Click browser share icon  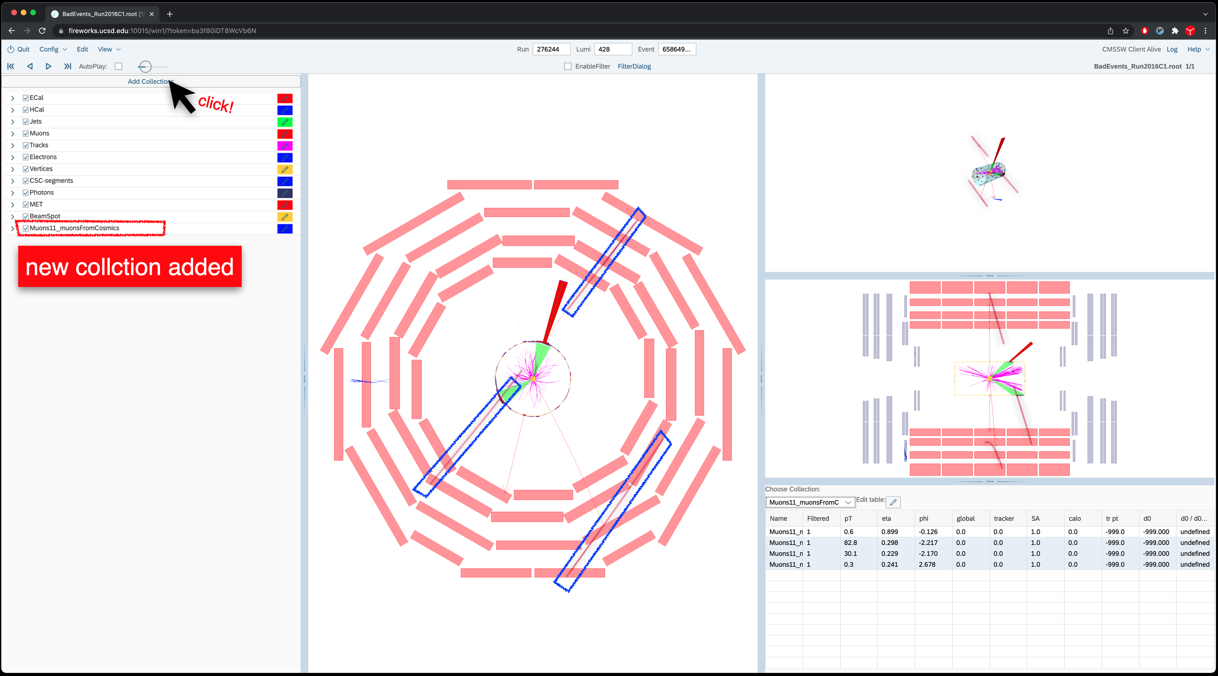click(x=1110, y=31)
